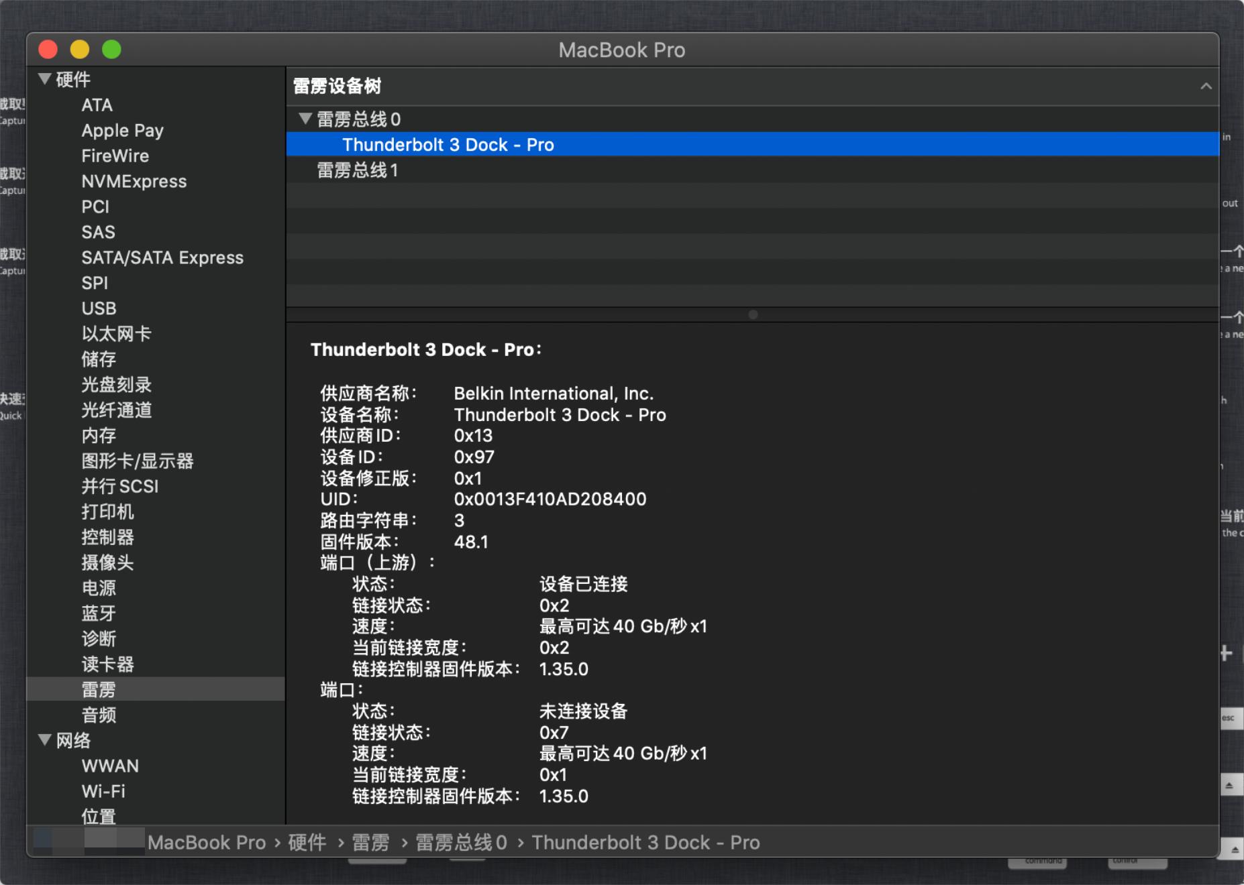Screen dimensions: 1244x885
Task: Show NVMExpress information
Action: point(134,182)
